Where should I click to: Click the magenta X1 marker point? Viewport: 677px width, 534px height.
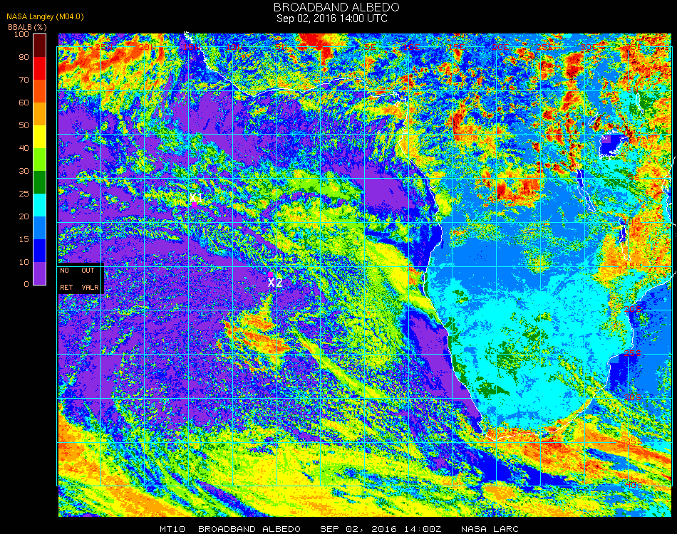point(194,204)
